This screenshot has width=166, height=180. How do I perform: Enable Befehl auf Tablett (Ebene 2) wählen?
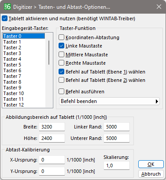click(61, 80)
